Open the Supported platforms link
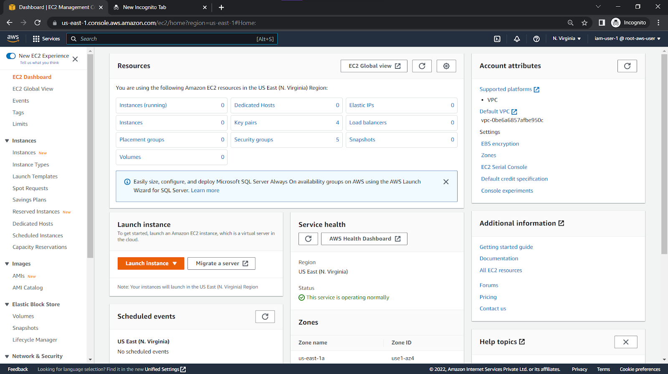Screen dimensions: 668x374 click(509, 89)
